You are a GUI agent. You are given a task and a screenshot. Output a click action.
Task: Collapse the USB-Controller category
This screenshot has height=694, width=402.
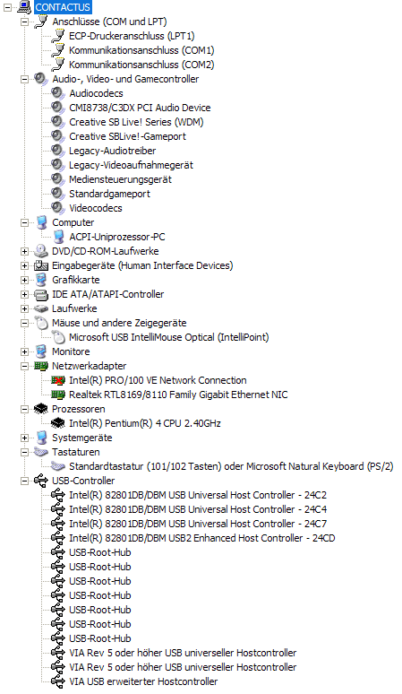[x=25, y=481]
